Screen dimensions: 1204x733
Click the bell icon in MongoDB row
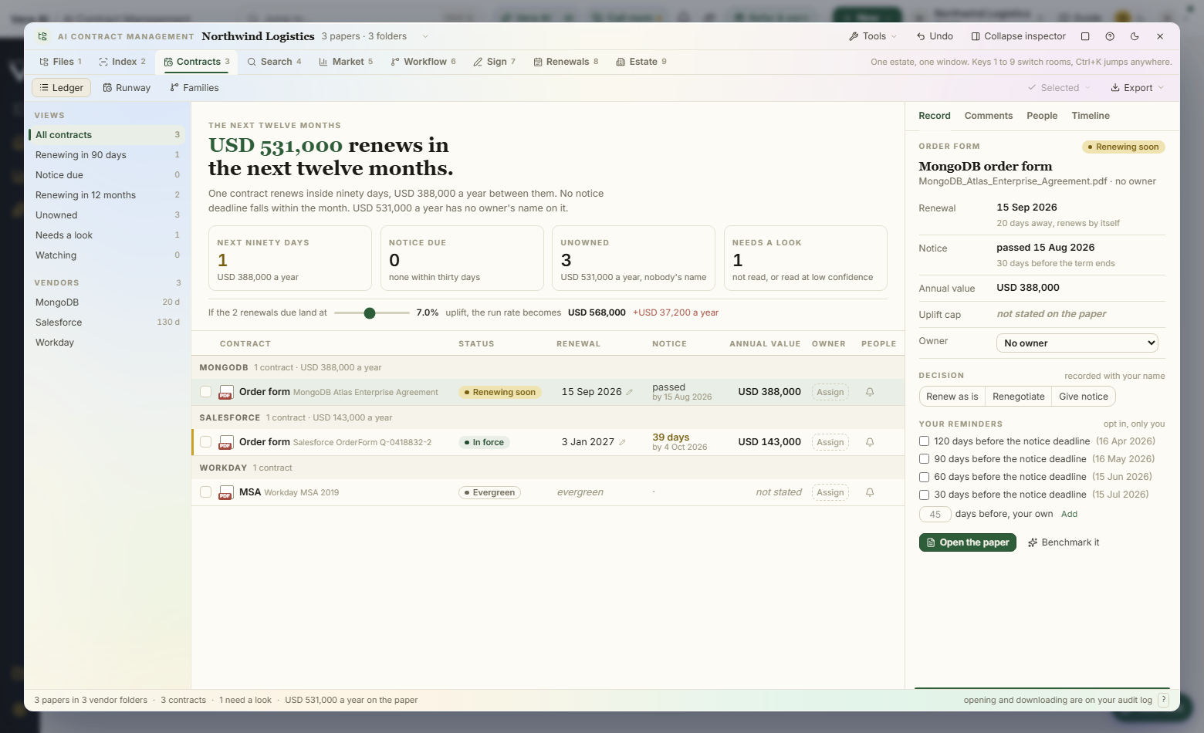[870, 392]
